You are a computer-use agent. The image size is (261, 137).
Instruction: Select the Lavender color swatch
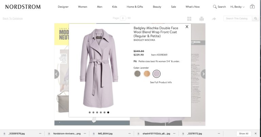click(x=156, y=74)
